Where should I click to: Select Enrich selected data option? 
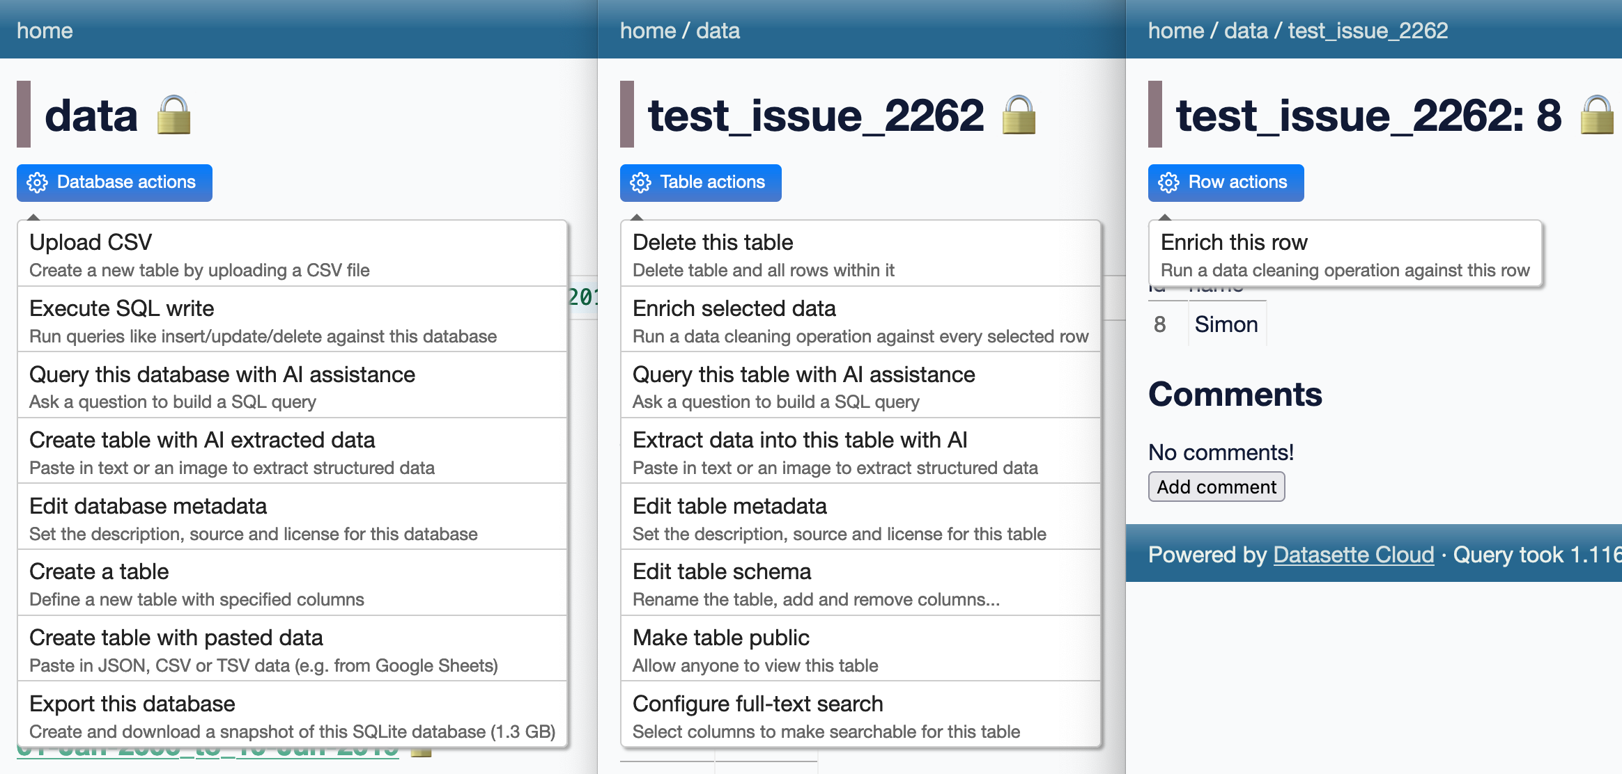pyautogui.click(x=861, y=320)
